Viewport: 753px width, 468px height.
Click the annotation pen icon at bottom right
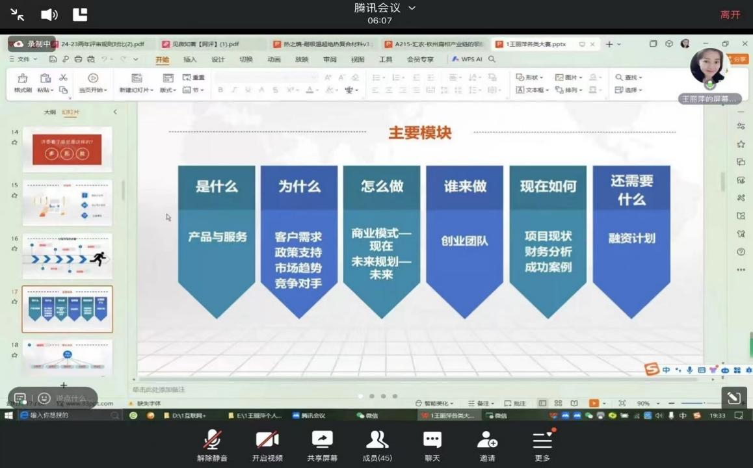point(733,398)
